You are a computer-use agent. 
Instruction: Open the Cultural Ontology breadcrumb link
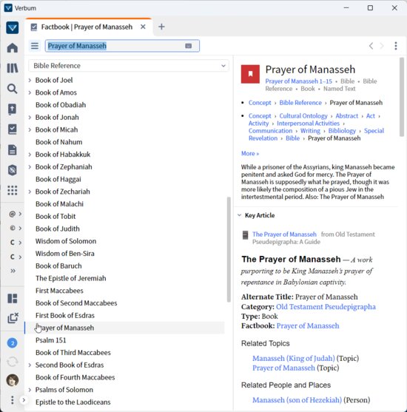[x=303, y=116]
